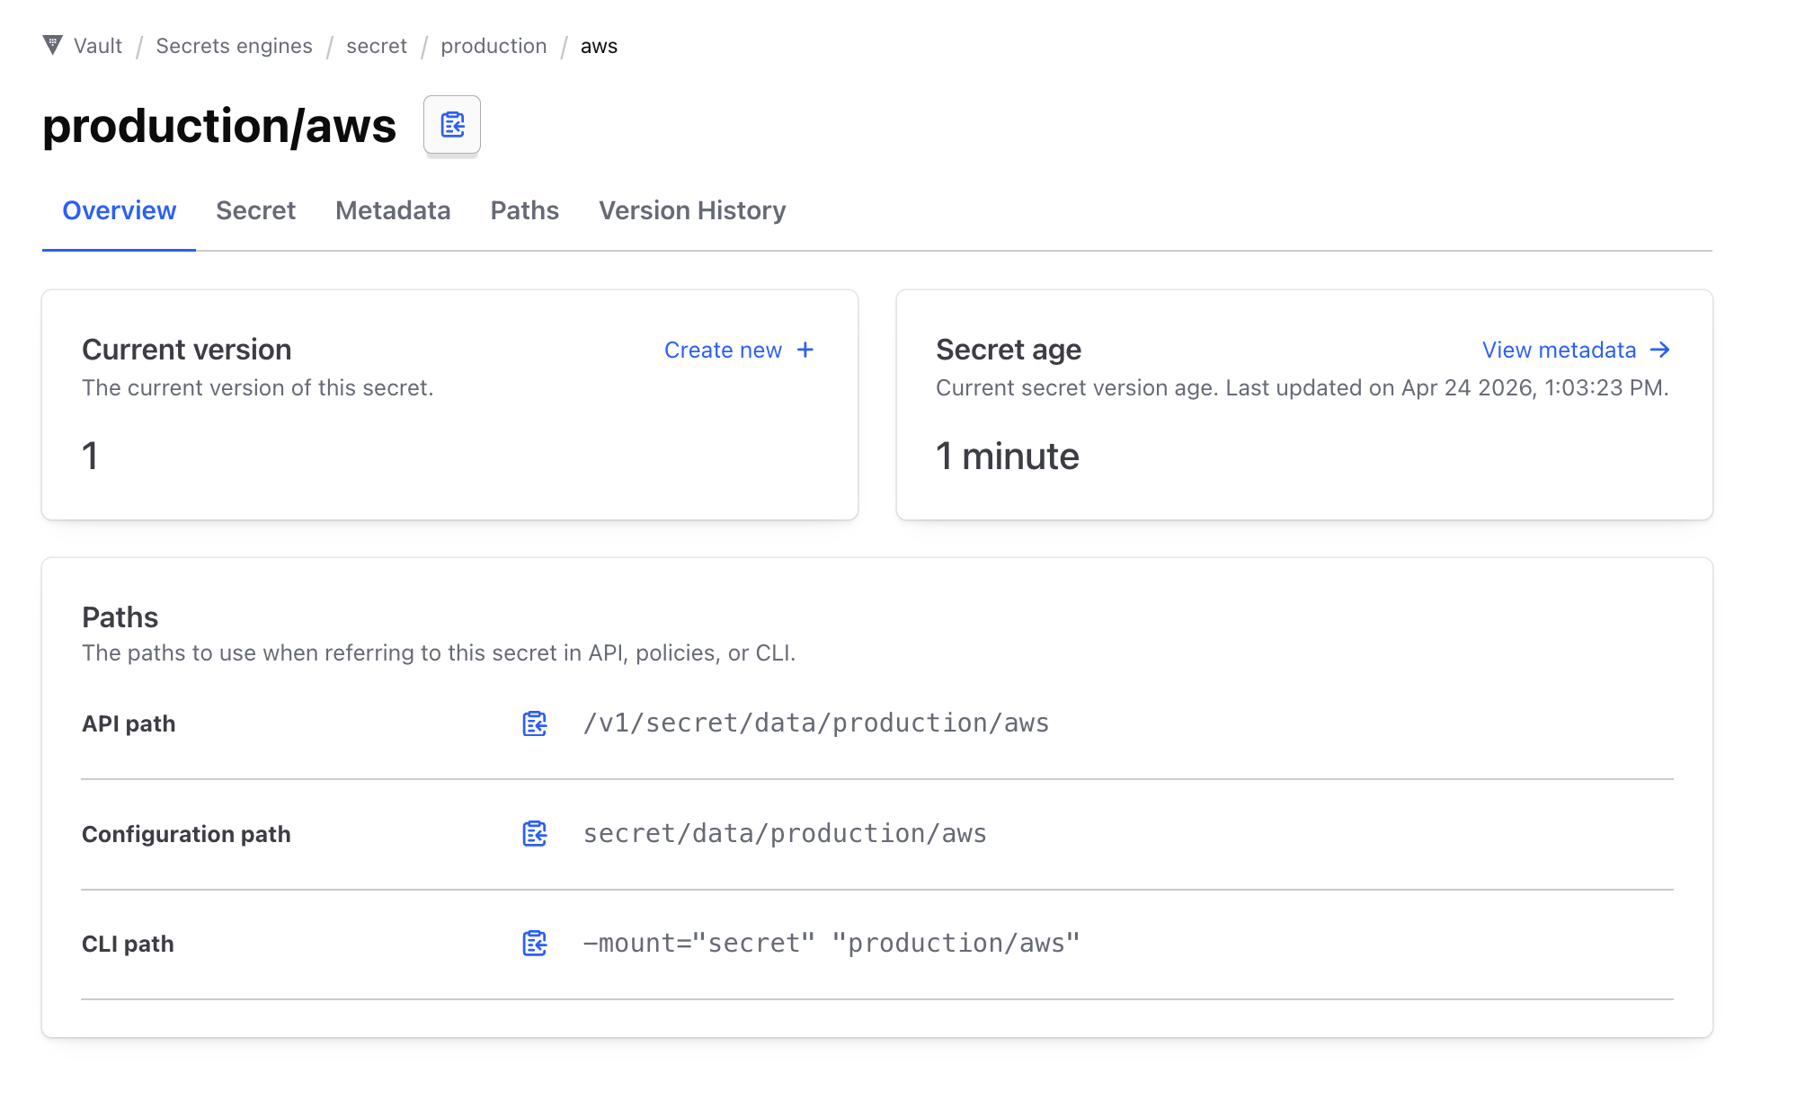
Task: Navigate to Secrets engines breadcrumb
Action: coord(234,46)
